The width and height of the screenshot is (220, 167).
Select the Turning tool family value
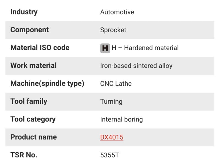(x=111, y=101)
